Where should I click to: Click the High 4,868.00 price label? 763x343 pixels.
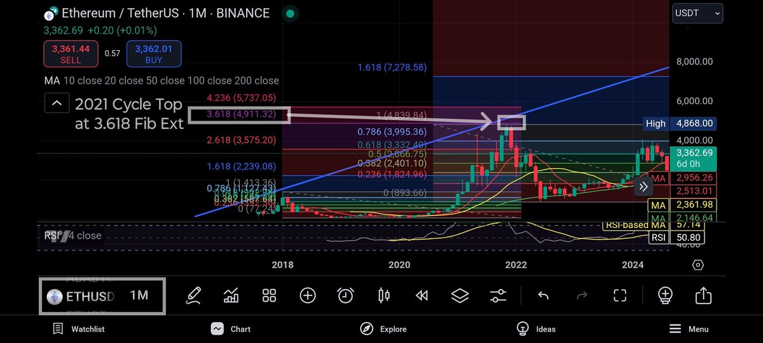(678, 123)
